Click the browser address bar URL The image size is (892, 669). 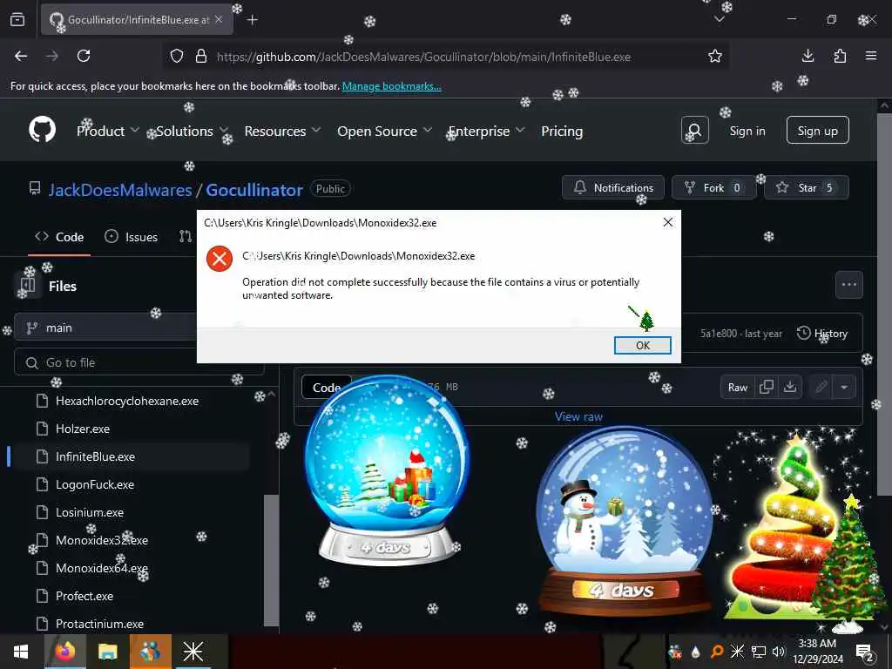click(x=424, y=57)
